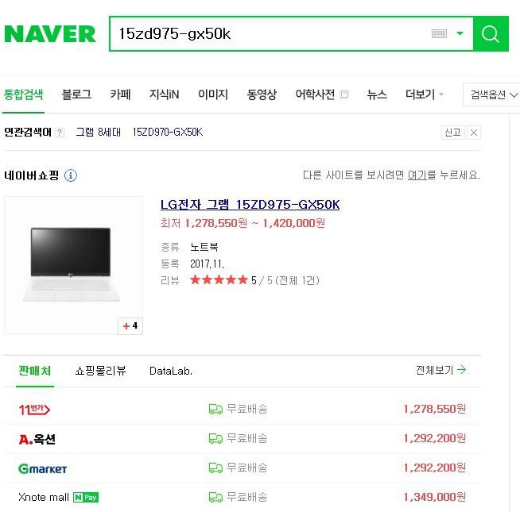Open the 뉴스 tab
The height and width of the screenshot is (512, 520).
[377, 94]
